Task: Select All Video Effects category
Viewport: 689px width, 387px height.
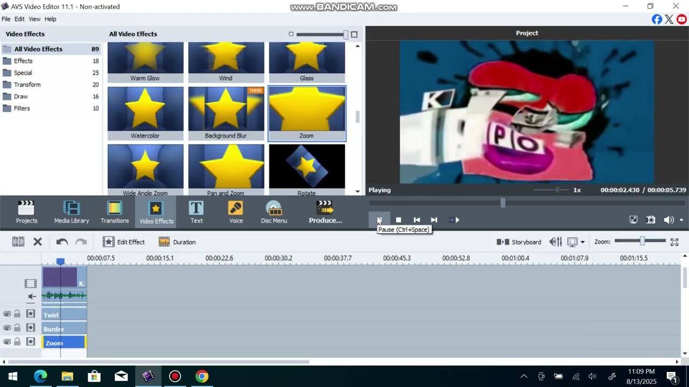Action: pos(51,49)
